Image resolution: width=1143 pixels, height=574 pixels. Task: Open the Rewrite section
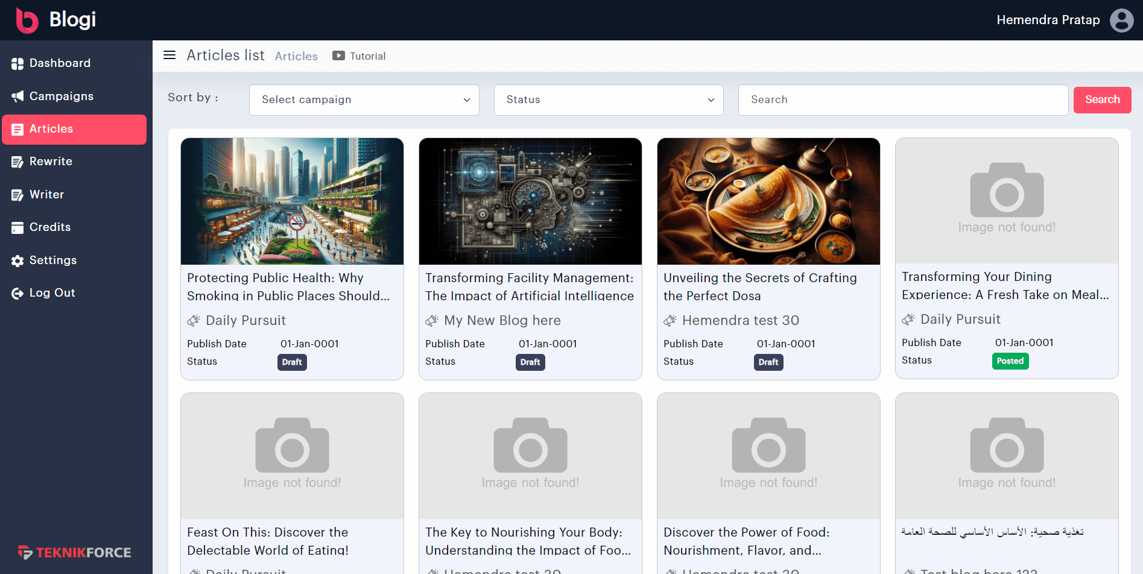(74, 162)
